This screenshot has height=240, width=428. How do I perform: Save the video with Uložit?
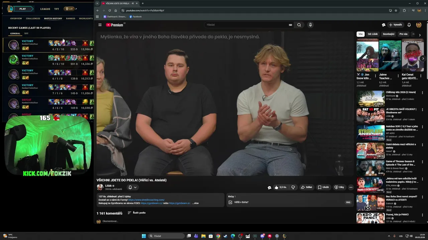tap(323, 187)
